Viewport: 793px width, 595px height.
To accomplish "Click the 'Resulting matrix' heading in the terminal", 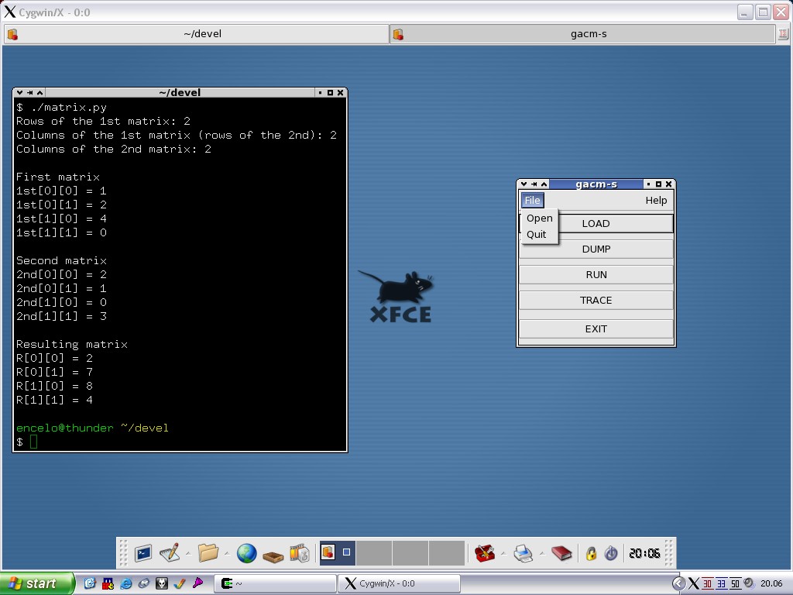I will pyautogui.click(x=72, y=345).
